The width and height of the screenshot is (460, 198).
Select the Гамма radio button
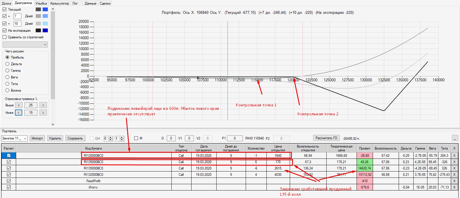(x=7, y=71)
